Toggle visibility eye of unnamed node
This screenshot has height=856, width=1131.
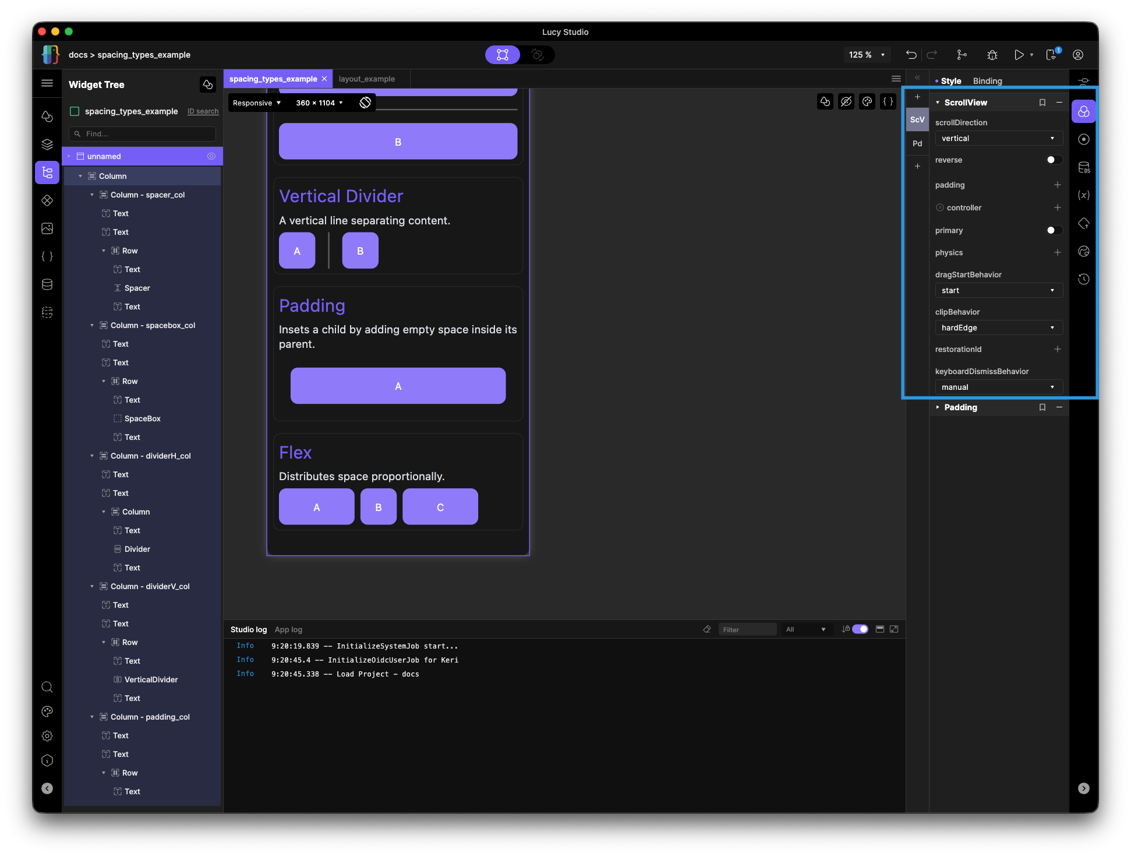211,156
